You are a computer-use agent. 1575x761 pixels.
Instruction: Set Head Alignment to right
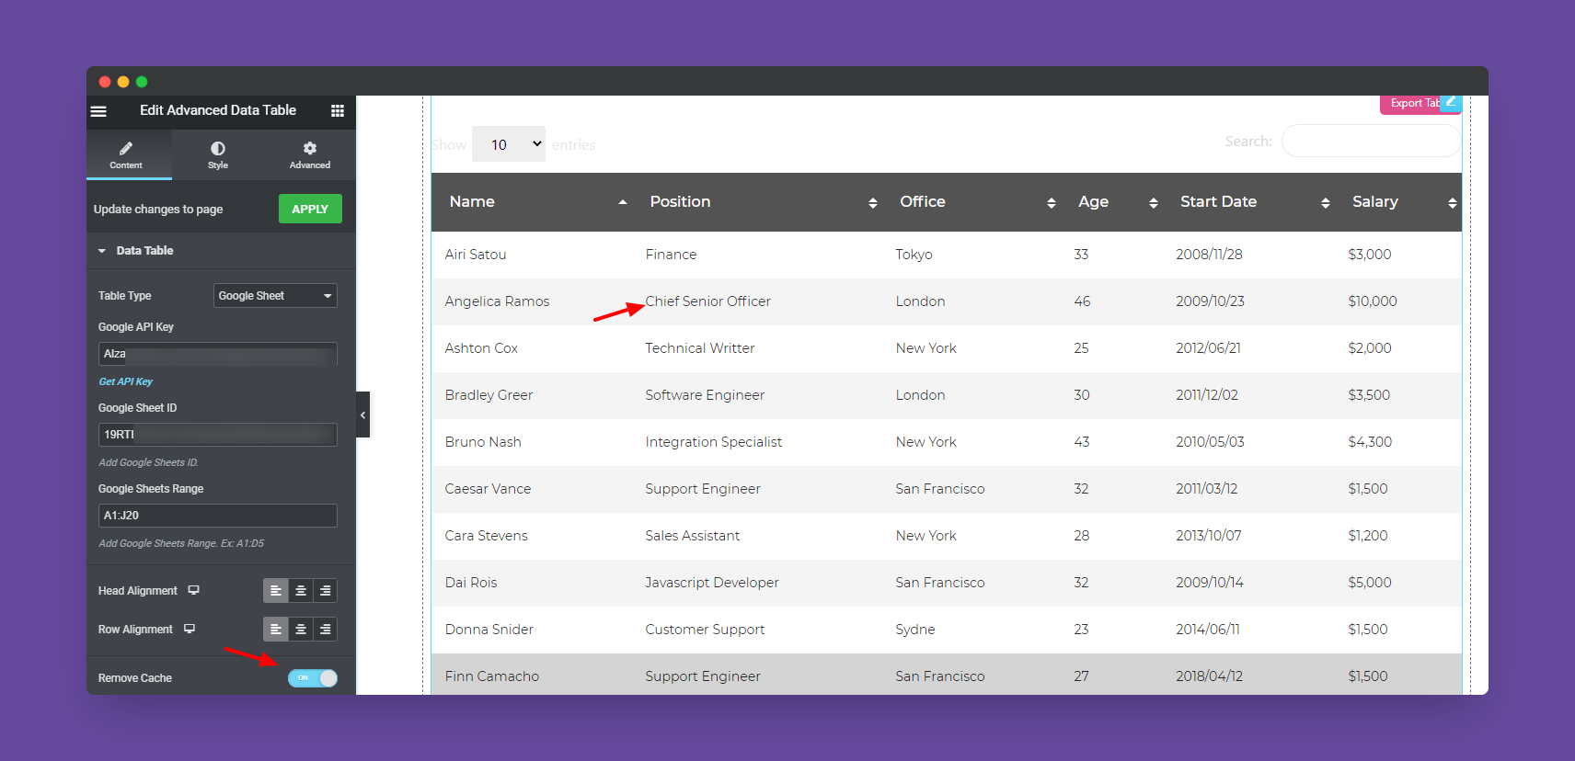(325, 591)
